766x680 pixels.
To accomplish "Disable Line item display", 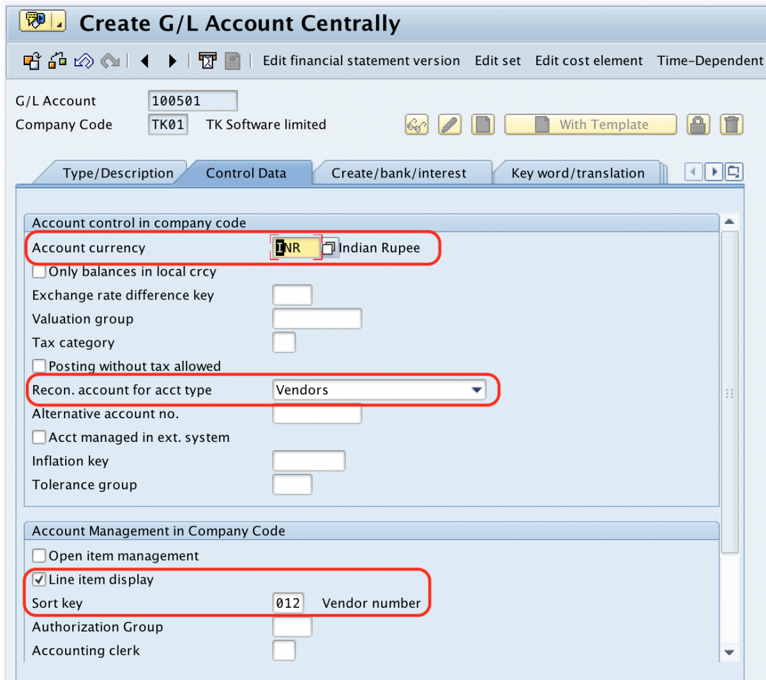I will (38, 579).
